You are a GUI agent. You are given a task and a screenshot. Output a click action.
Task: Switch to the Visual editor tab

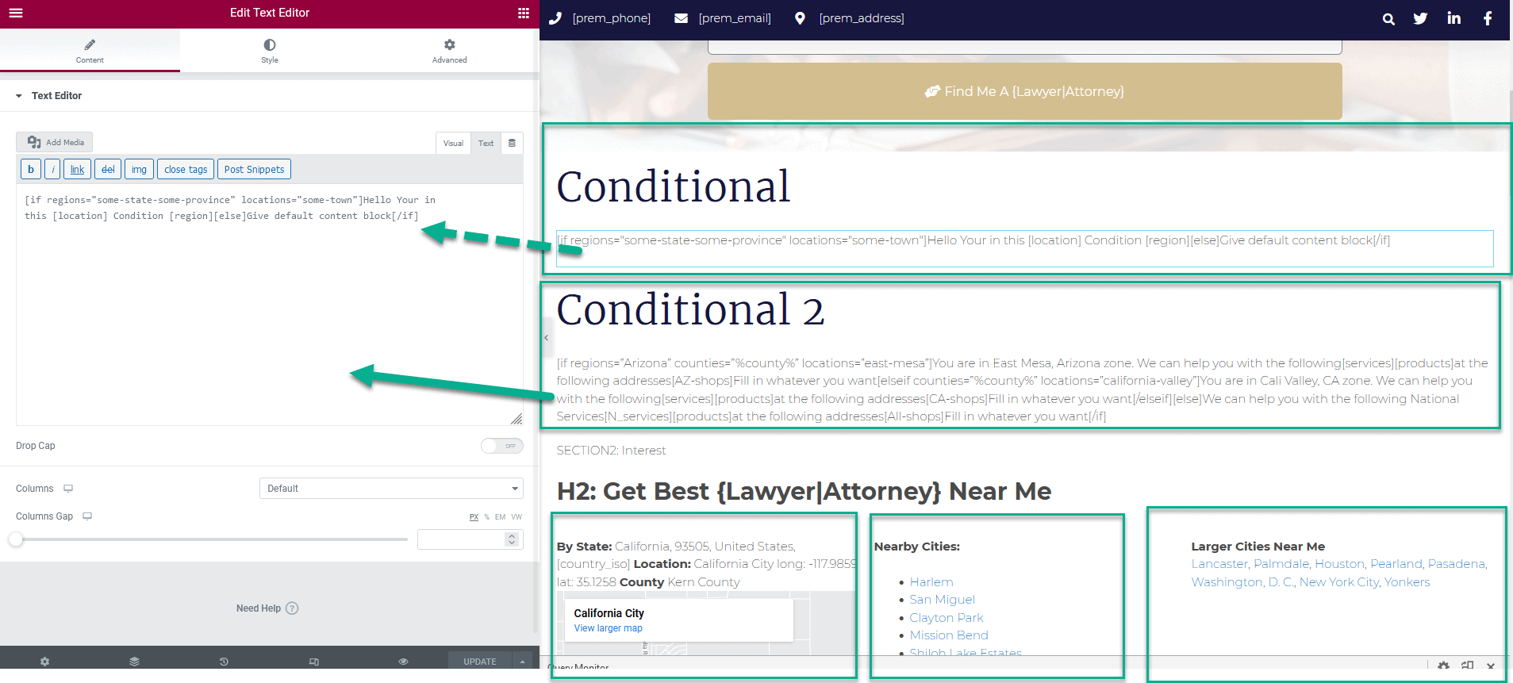click(x=453, y=144)
